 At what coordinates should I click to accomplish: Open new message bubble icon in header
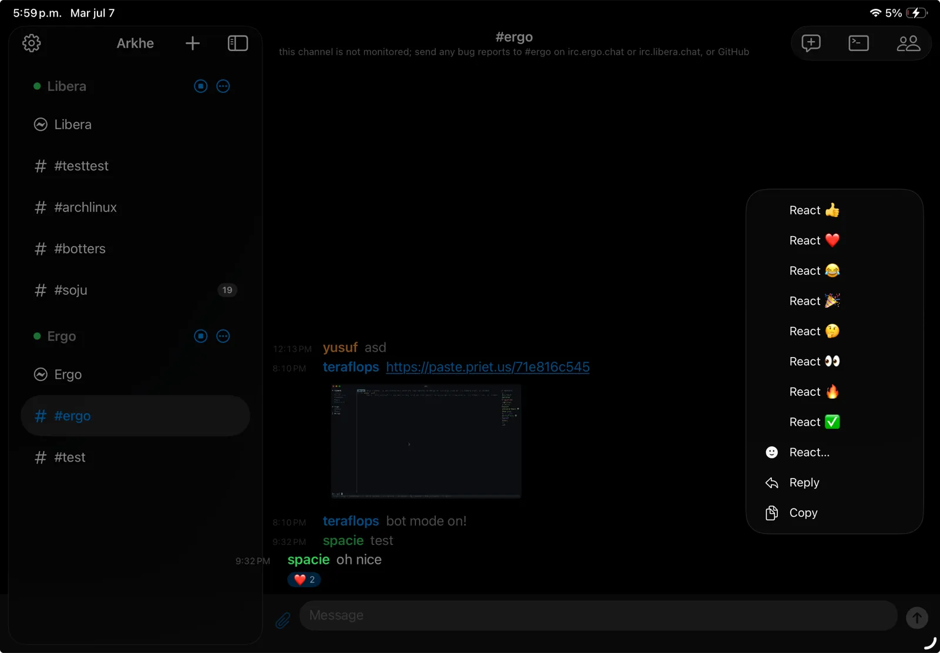811,43
